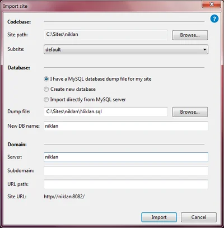The height and width of the screenshot is (228, 224).
Task: Close the Import site dialog window
Action: click(212, 4)
